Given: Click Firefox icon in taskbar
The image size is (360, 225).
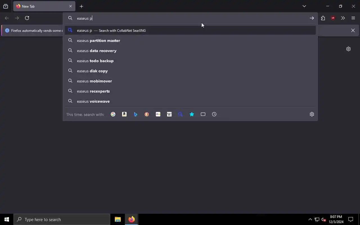Looking at the screenshot, I should 131,219.
